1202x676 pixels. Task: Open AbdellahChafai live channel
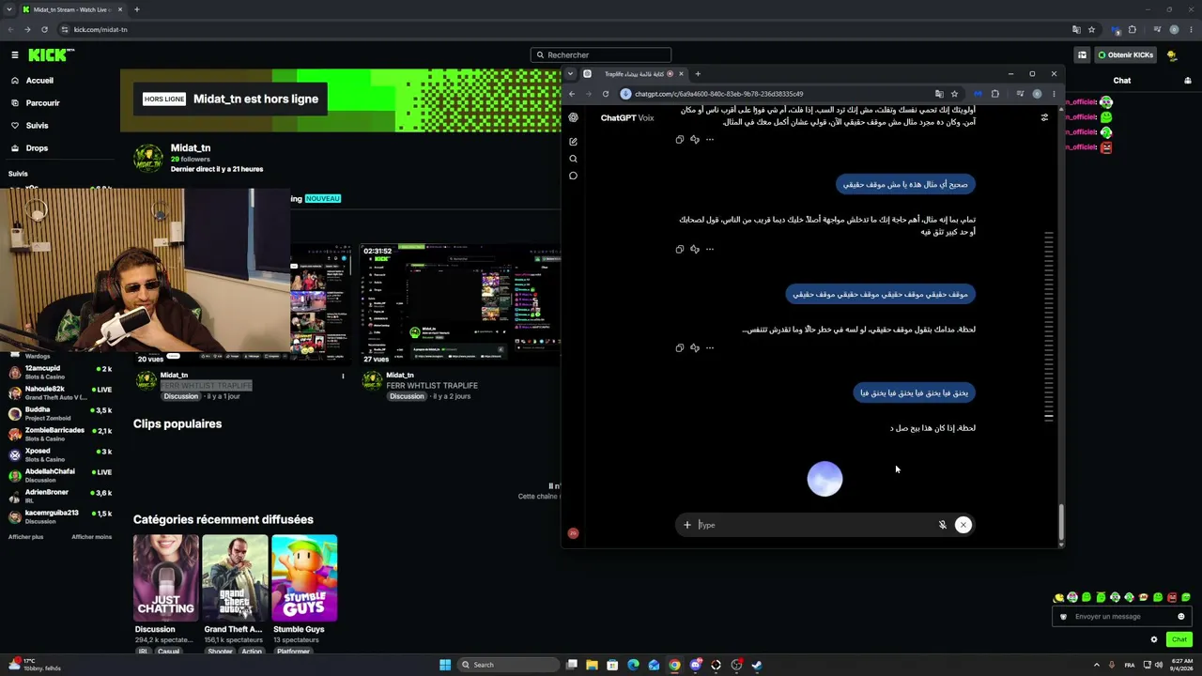click(x=60, y=475)
